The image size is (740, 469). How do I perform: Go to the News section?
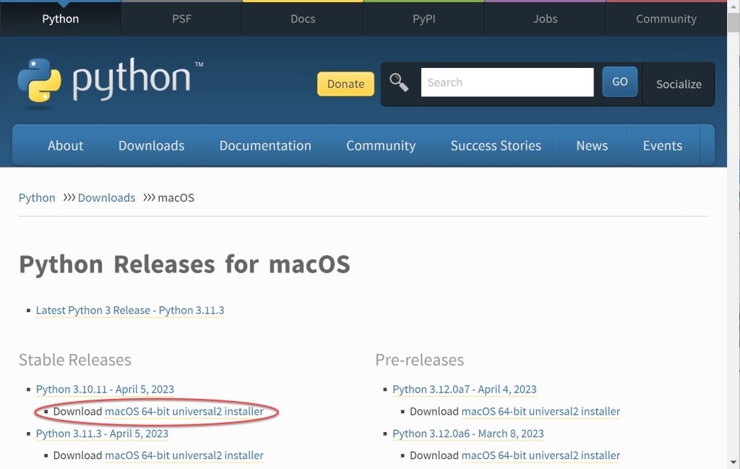point(591,145)
